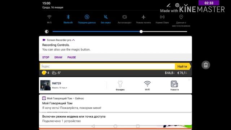Tap the recent apps navigation button
The height and width of the screenshot is (130, 231).
click(138, 126)
